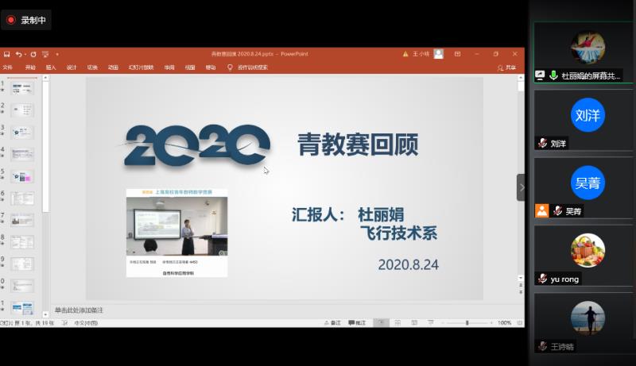Image resolution: width=636 pixels, height=366 pixels.
Task: Click the 录制中 recording indicator
Action: (27, 20)
